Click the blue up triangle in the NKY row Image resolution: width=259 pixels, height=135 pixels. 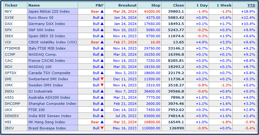tap(102, 11)
